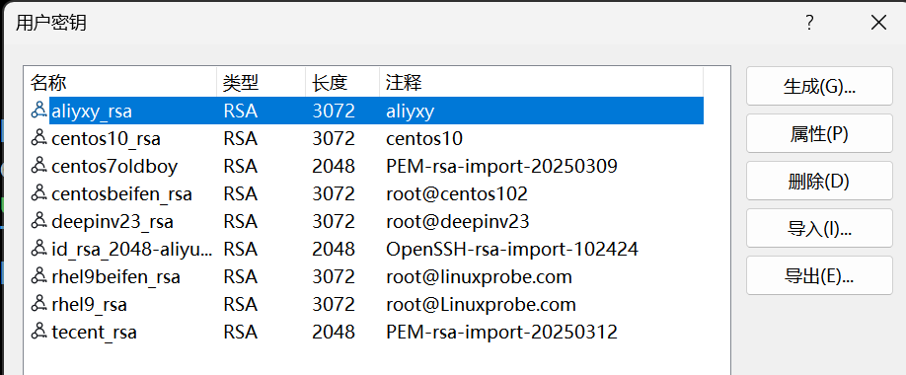Open the 生成(G)... key generation button

tap(819, 86)
